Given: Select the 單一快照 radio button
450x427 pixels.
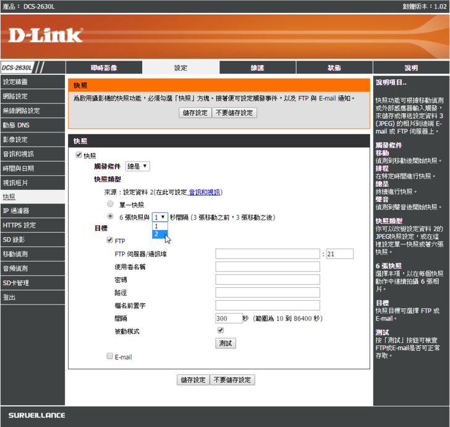Looking at the screenshot, I should point(110,204).
